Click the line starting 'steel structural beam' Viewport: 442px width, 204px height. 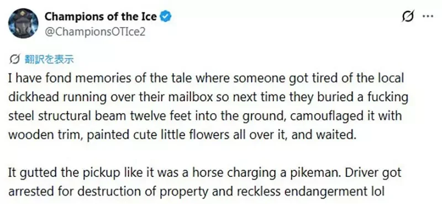pyautogui.click(x=205, y=116)
